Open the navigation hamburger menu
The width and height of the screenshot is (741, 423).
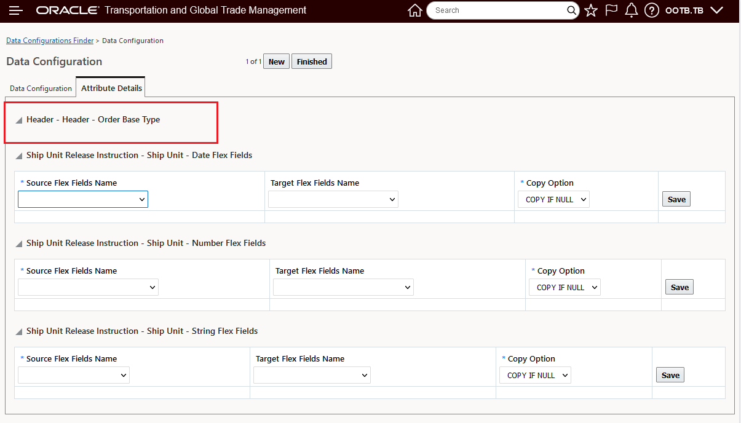pos(16,10)
